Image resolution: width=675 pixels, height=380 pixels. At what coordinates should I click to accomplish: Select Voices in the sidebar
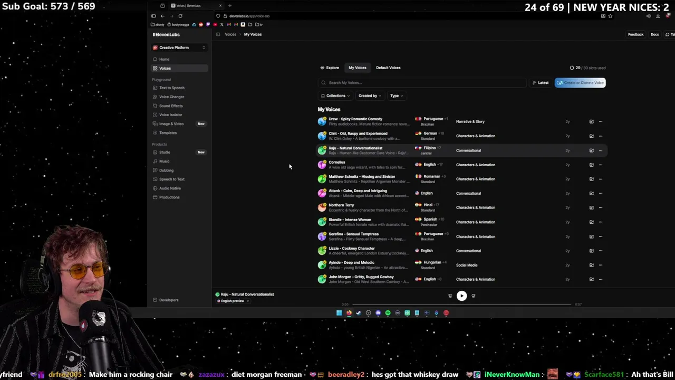click(180, 68)
